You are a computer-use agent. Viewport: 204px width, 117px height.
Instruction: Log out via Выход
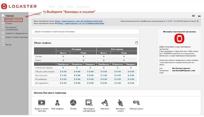[8, 44]
